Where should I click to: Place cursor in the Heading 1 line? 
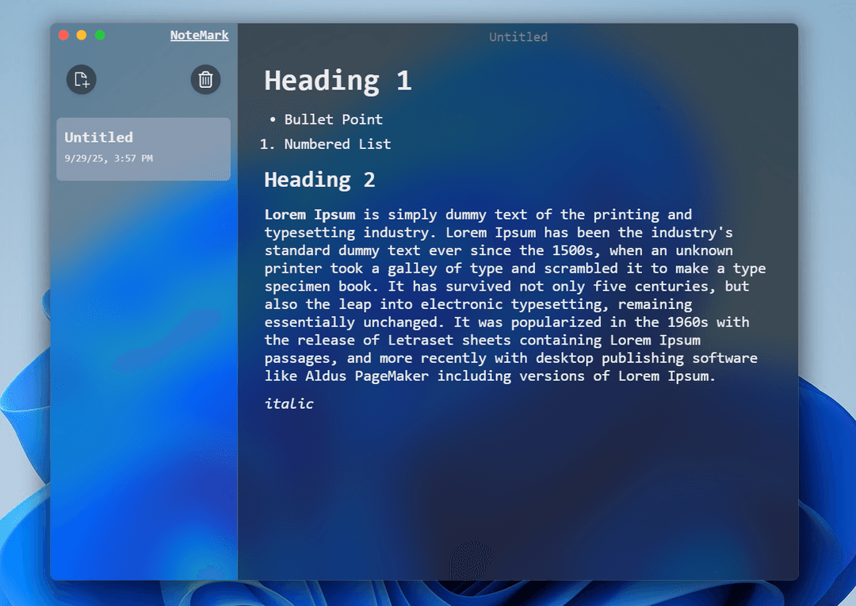click(338, 81)
